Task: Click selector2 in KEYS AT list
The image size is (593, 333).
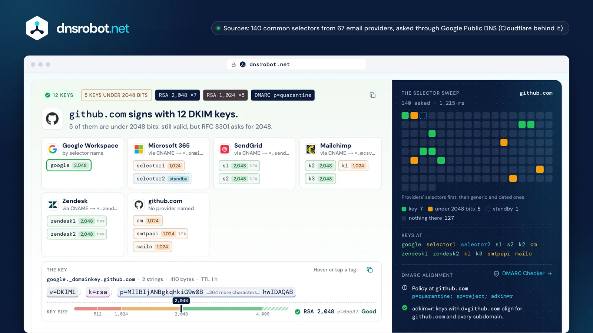Action: point(476,245)
